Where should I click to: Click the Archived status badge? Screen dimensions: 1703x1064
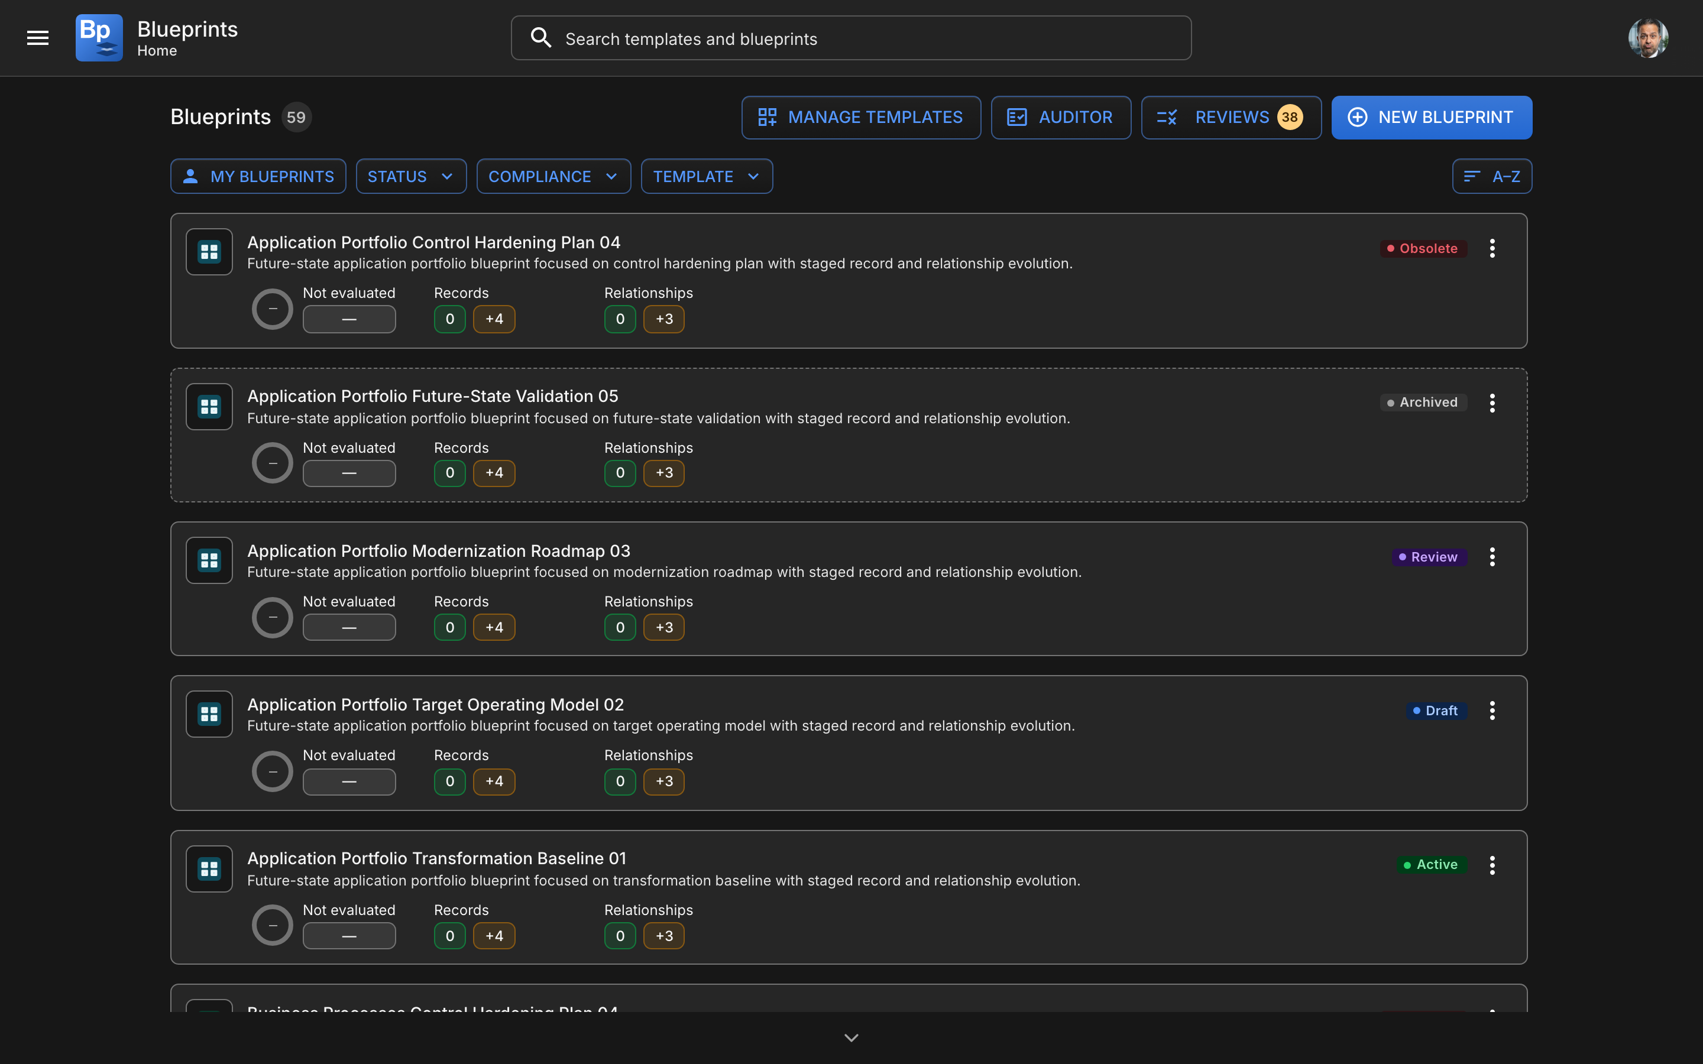1423,403
